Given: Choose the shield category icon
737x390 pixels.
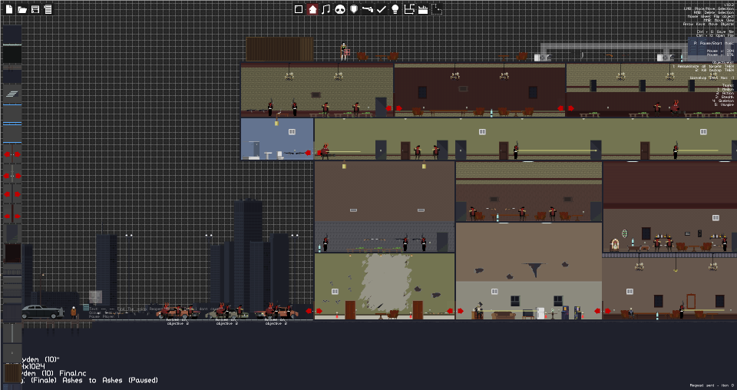Looking at the screenshot, I should [354, 9].
